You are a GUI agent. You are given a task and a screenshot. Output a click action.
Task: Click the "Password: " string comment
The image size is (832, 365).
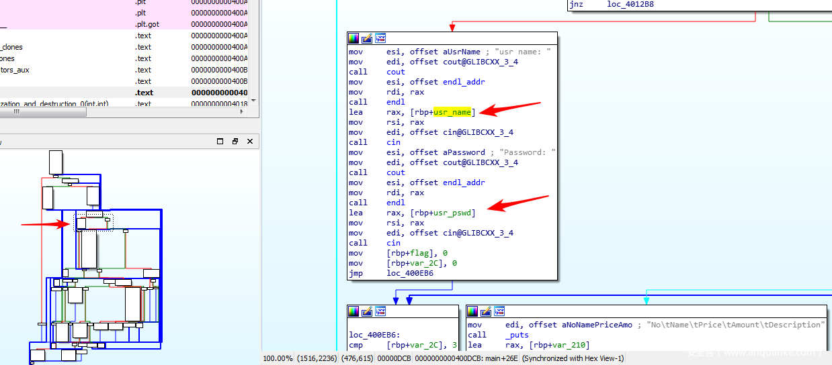pyautogui.click(x=527, y=152)
